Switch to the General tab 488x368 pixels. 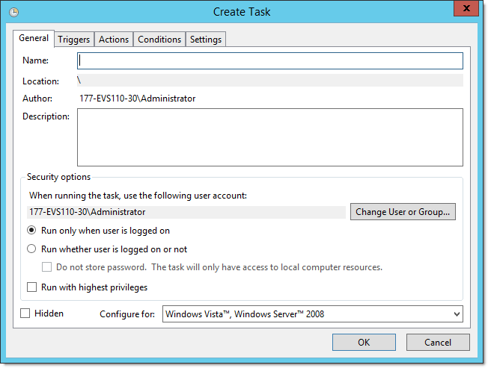point(34,39)
